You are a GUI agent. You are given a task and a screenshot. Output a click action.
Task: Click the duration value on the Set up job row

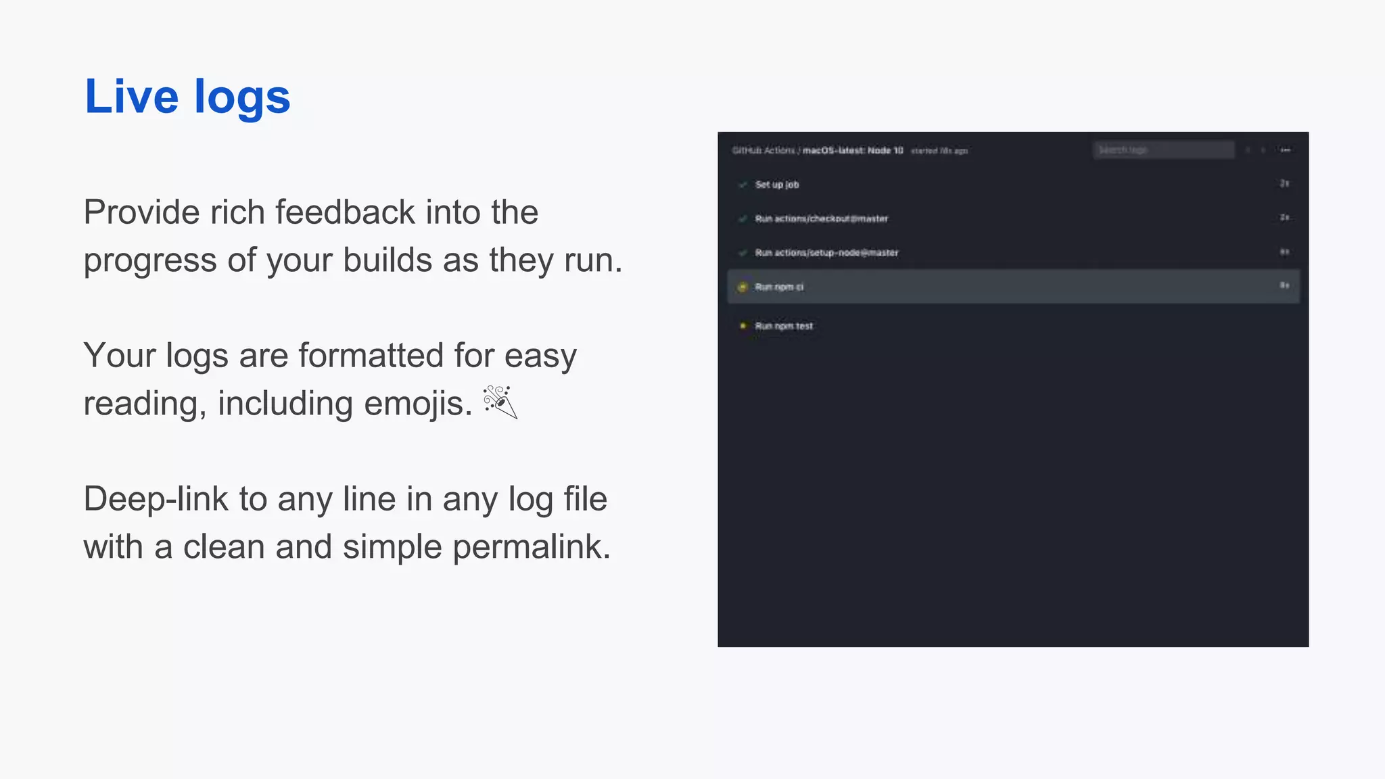pyautogui.click(x=1284, y=183)
